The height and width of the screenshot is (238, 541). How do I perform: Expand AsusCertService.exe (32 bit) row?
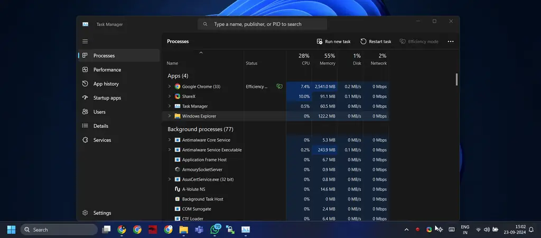click(x=170, y=179)
